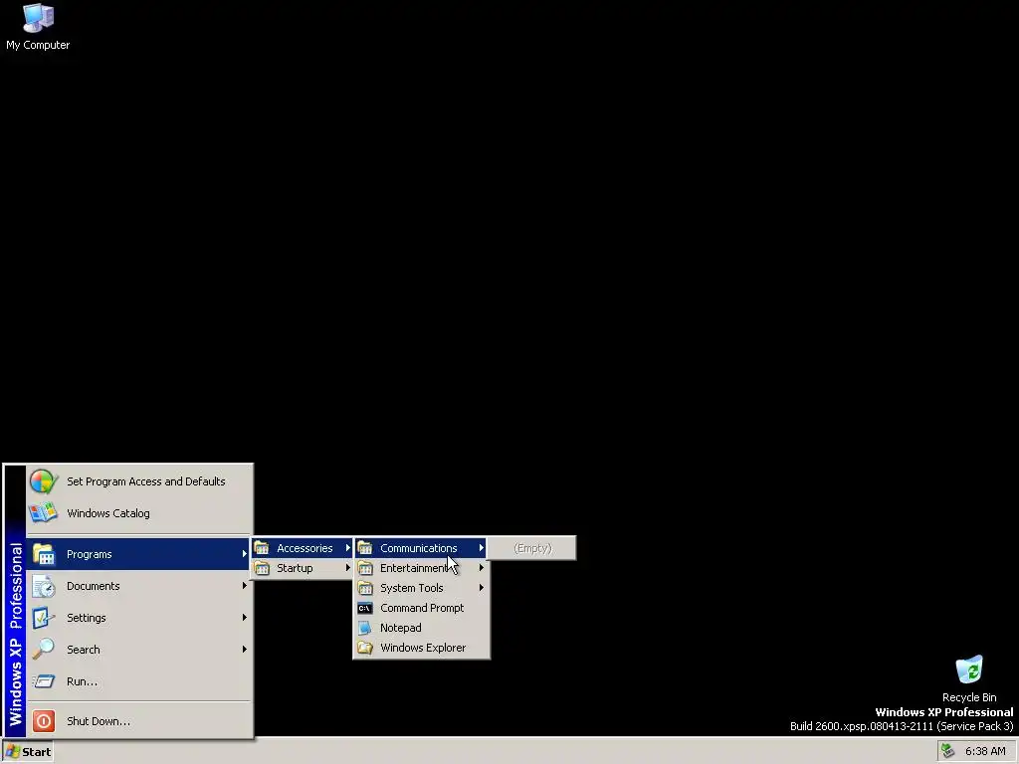Select the Startup label in Programs menu

pyautogui.click(x=295, y=568)
